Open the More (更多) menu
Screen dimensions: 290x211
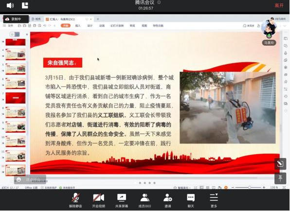[214, 200]
